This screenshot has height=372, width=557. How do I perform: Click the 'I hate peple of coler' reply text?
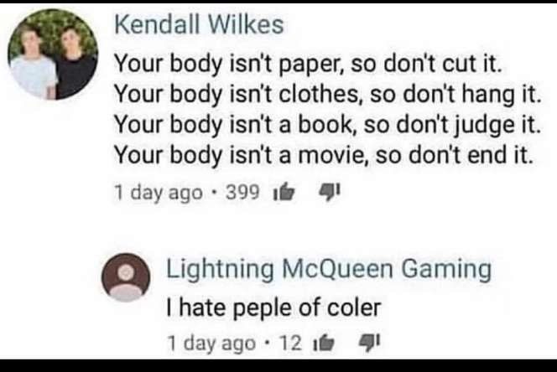pyautogui.click(x=273, y=307)
